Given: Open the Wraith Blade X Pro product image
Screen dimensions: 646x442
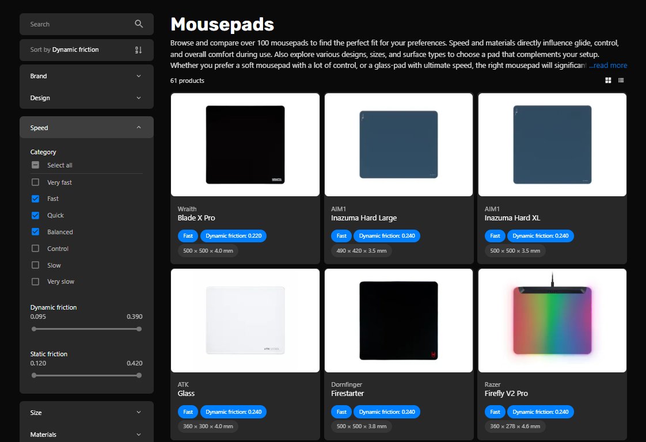Looking at the screenshot, I should [x=245, y=144].
